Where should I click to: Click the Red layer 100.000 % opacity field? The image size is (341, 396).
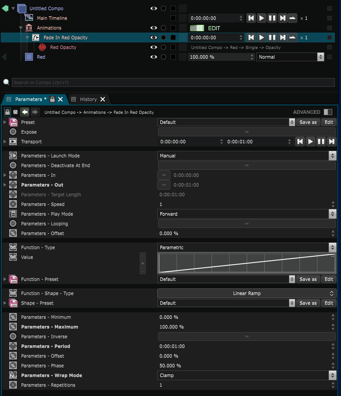click(221, 57)
